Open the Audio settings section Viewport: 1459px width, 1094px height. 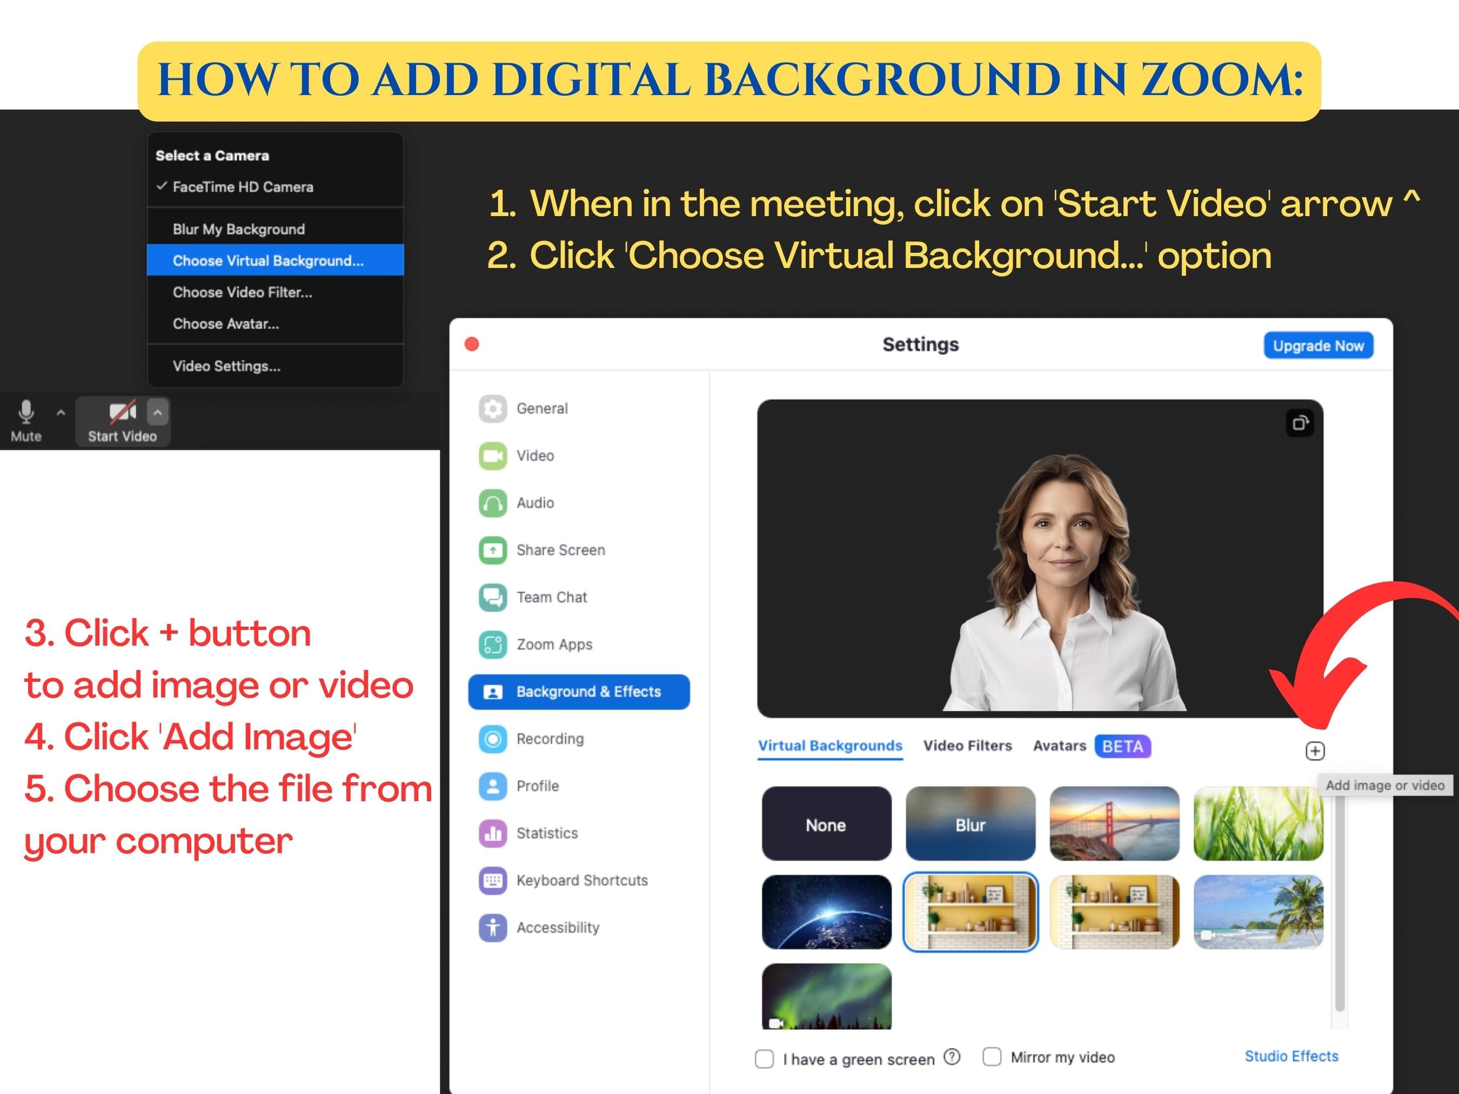point(534,502)
